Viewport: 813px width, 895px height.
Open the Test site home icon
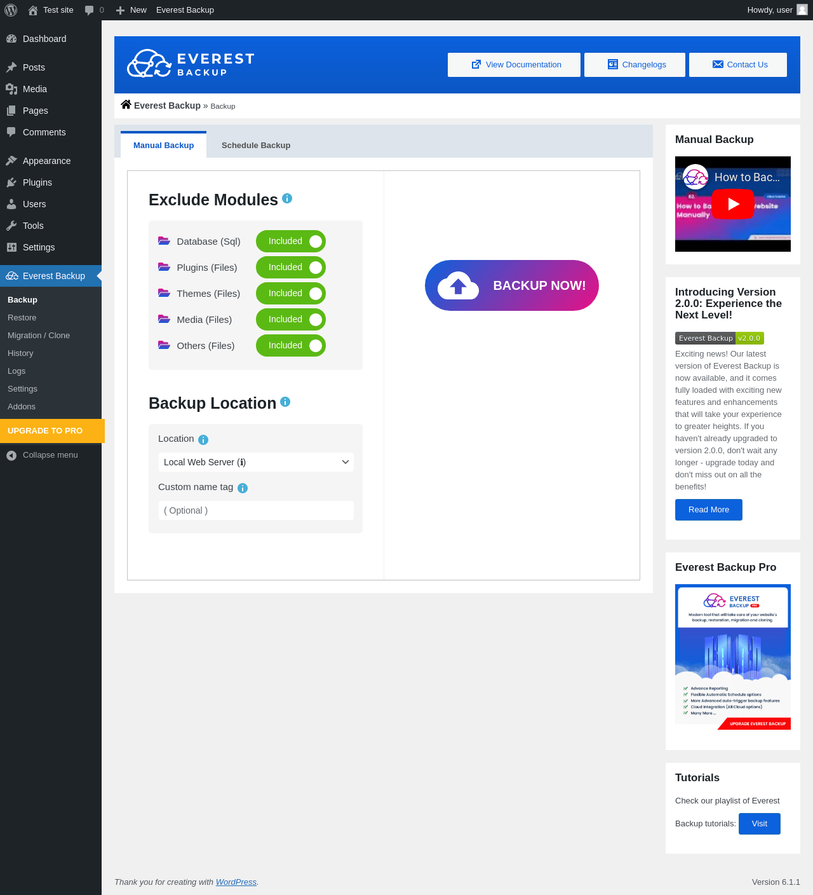click(x=33, y=10)
